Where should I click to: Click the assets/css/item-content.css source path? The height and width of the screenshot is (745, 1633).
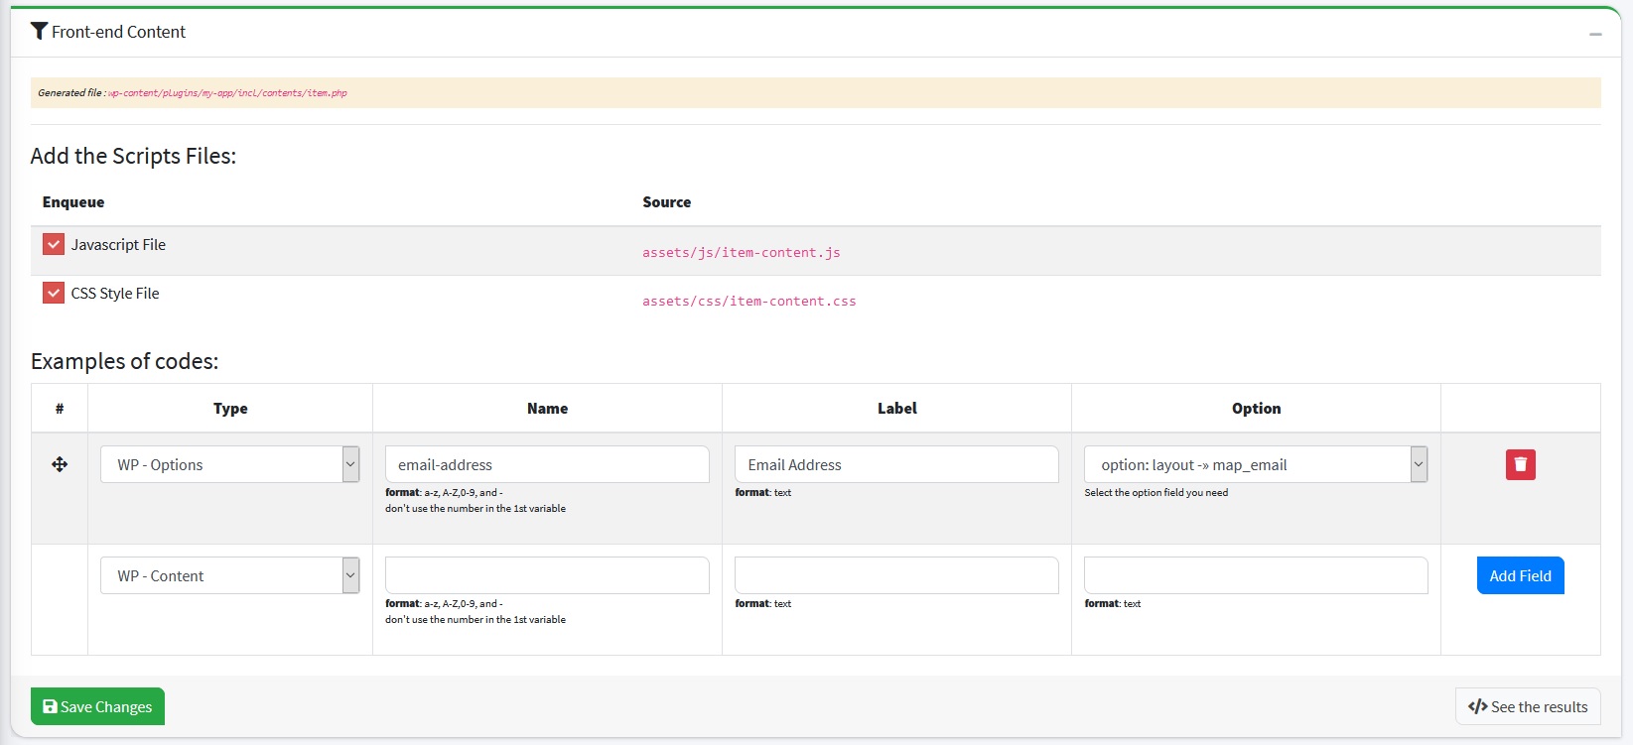[748, 302]
